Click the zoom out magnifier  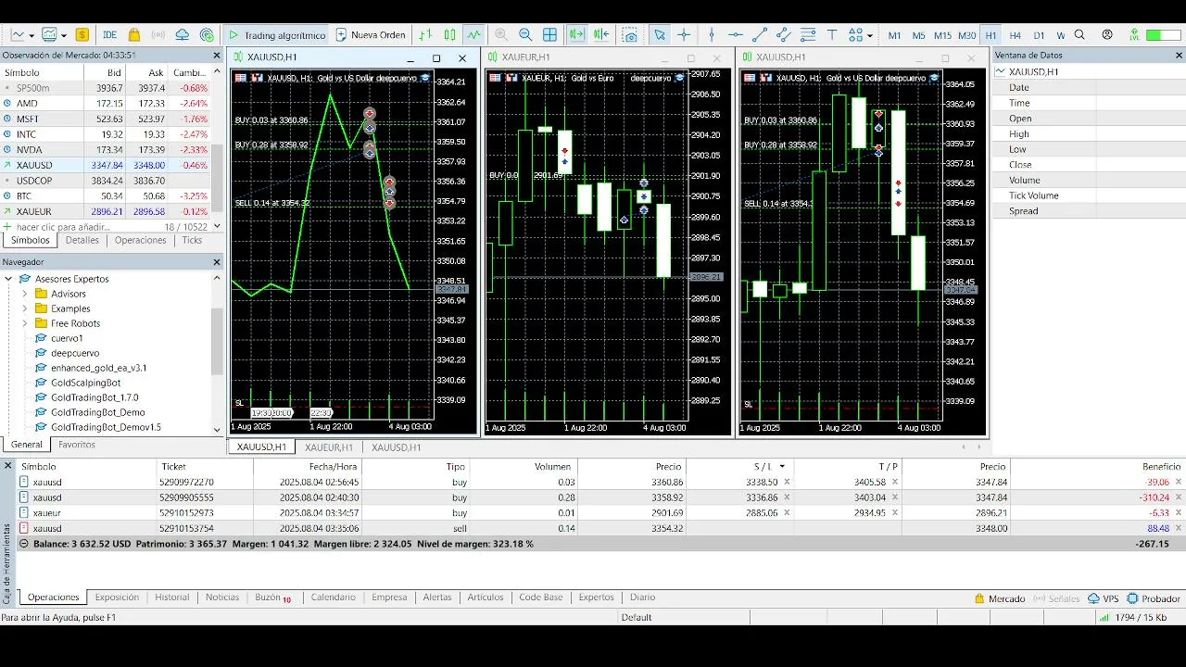[x=525, y=35]
